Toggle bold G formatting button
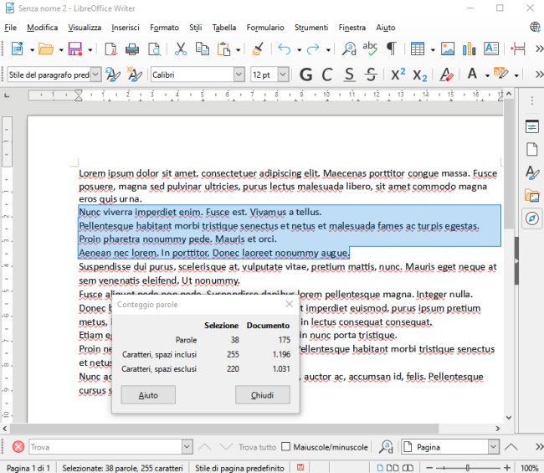The height and width of the screenshot is (473, 544). tap(305, 75)
